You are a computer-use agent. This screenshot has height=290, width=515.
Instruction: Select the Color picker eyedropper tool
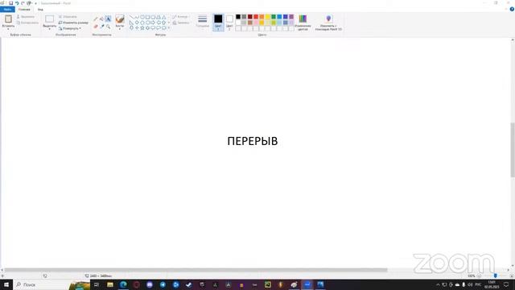(102, 27)
